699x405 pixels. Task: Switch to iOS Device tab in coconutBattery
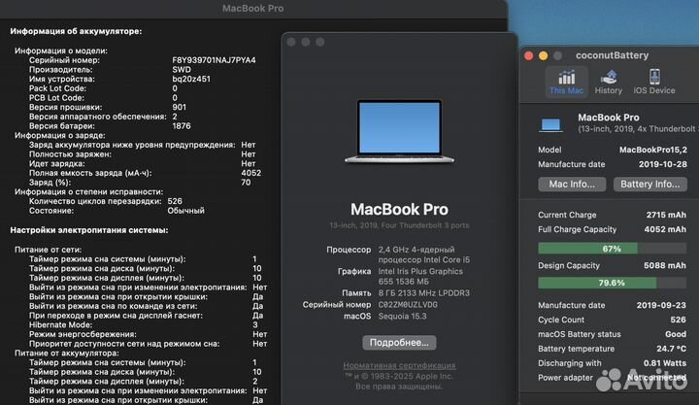[x=654, y=82]
